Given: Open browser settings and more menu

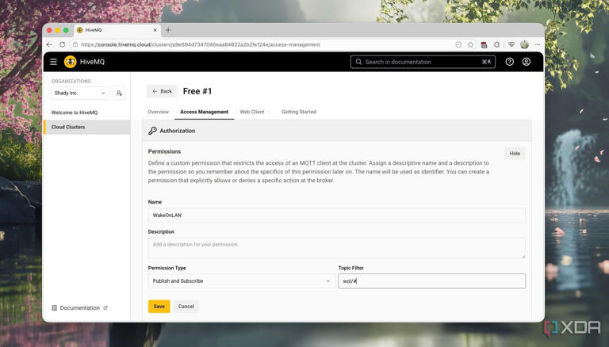Looking at the screenshot, I should click(538, 44).
